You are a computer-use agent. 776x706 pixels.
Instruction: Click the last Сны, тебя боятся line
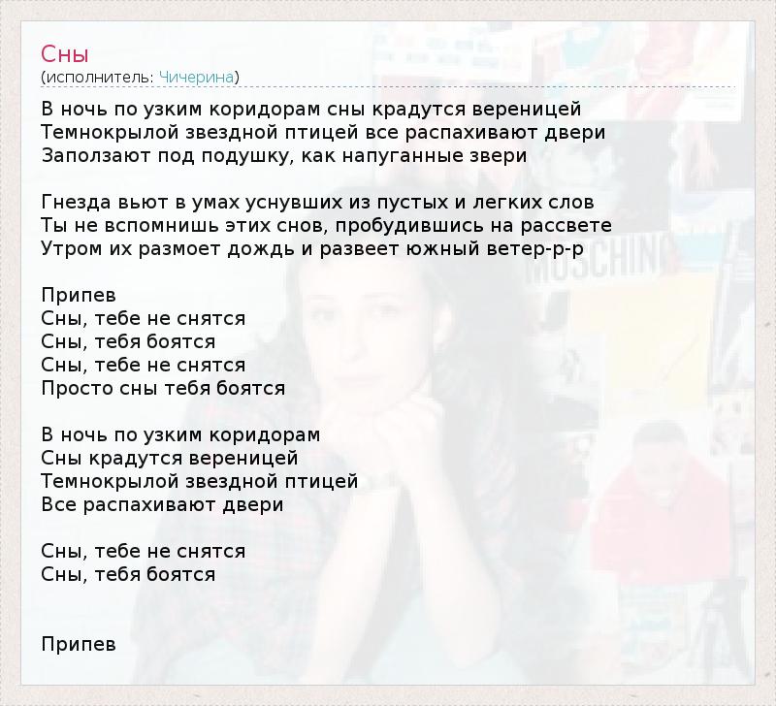coord(128,574)
